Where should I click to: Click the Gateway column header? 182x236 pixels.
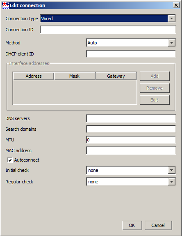click(x=116, y=76)
